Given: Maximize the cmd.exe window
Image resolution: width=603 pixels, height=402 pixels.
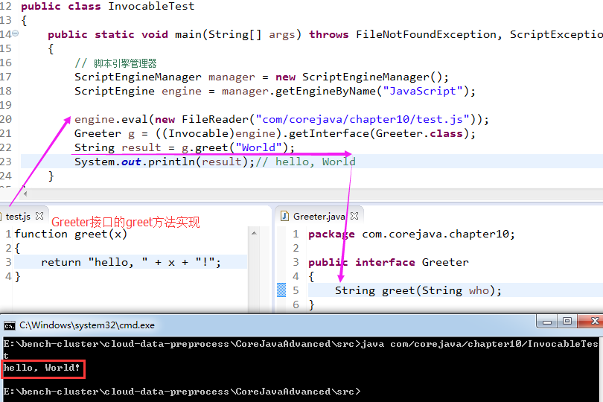Looking at the screenshot, I should click(x=567, y=321).
